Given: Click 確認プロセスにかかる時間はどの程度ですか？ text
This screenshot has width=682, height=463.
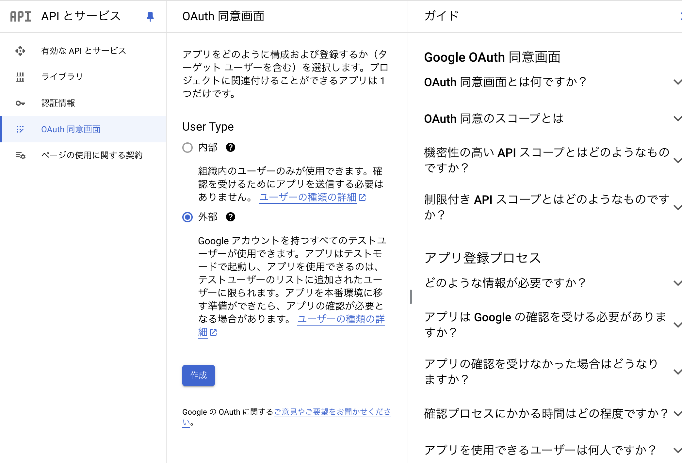Looking at the screenshot, I should point(546,414).
